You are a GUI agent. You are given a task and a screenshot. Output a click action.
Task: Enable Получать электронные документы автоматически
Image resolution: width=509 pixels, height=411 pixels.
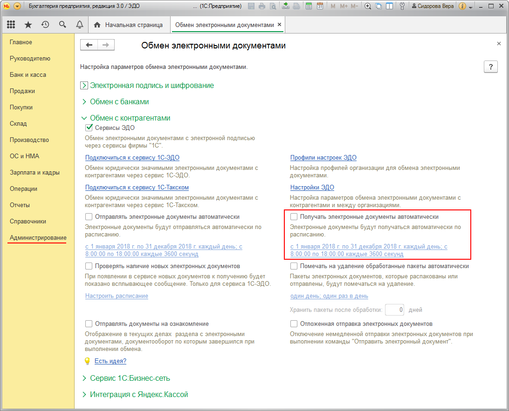coord(294,217)
